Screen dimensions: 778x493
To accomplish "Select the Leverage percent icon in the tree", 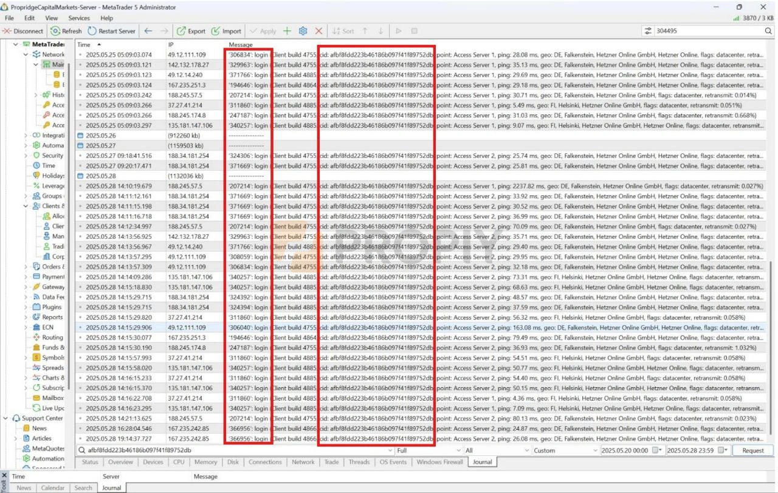I will (36, 185).
